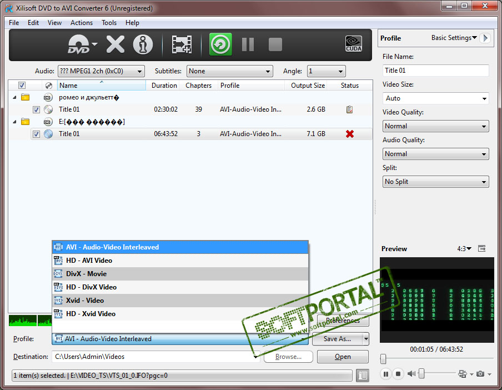Viewport: 502px width, 390px height.
Task: Open the 4:3 aspect ratio dropdown
Action: (464, 248)
